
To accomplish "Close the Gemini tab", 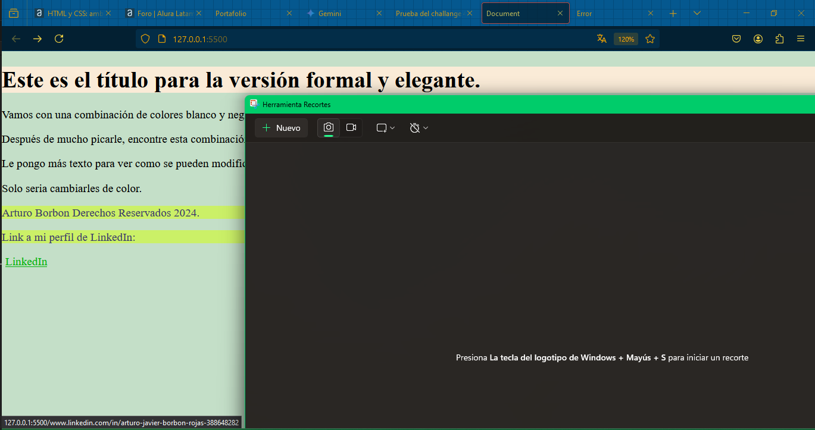I will click(x=379, y=13).
